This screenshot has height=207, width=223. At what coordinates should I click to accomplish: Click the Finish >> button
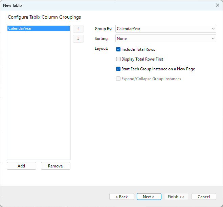click(x=176, y=197)
